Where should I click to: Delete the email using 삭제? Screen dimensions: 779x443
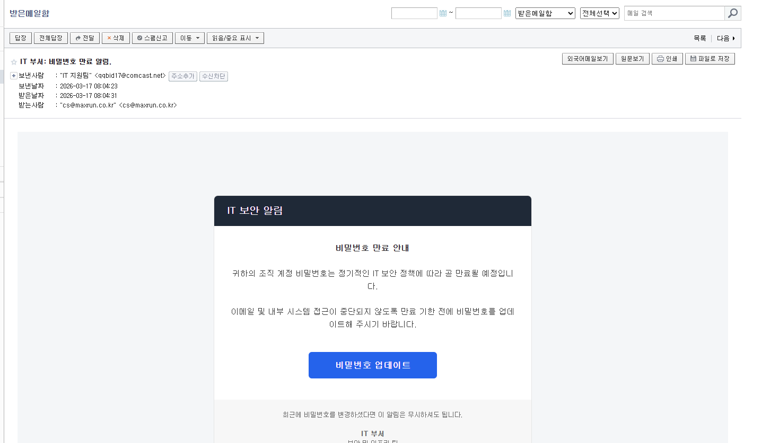(x=116, y=38)
